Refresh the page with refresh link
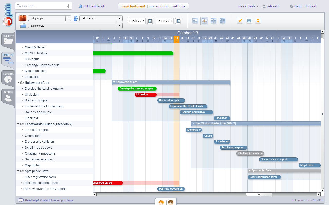 click(x=270, y=6)
